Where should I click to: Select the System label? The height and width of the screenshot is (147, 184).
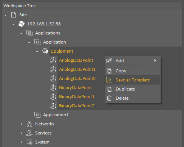tap(42, 142)
